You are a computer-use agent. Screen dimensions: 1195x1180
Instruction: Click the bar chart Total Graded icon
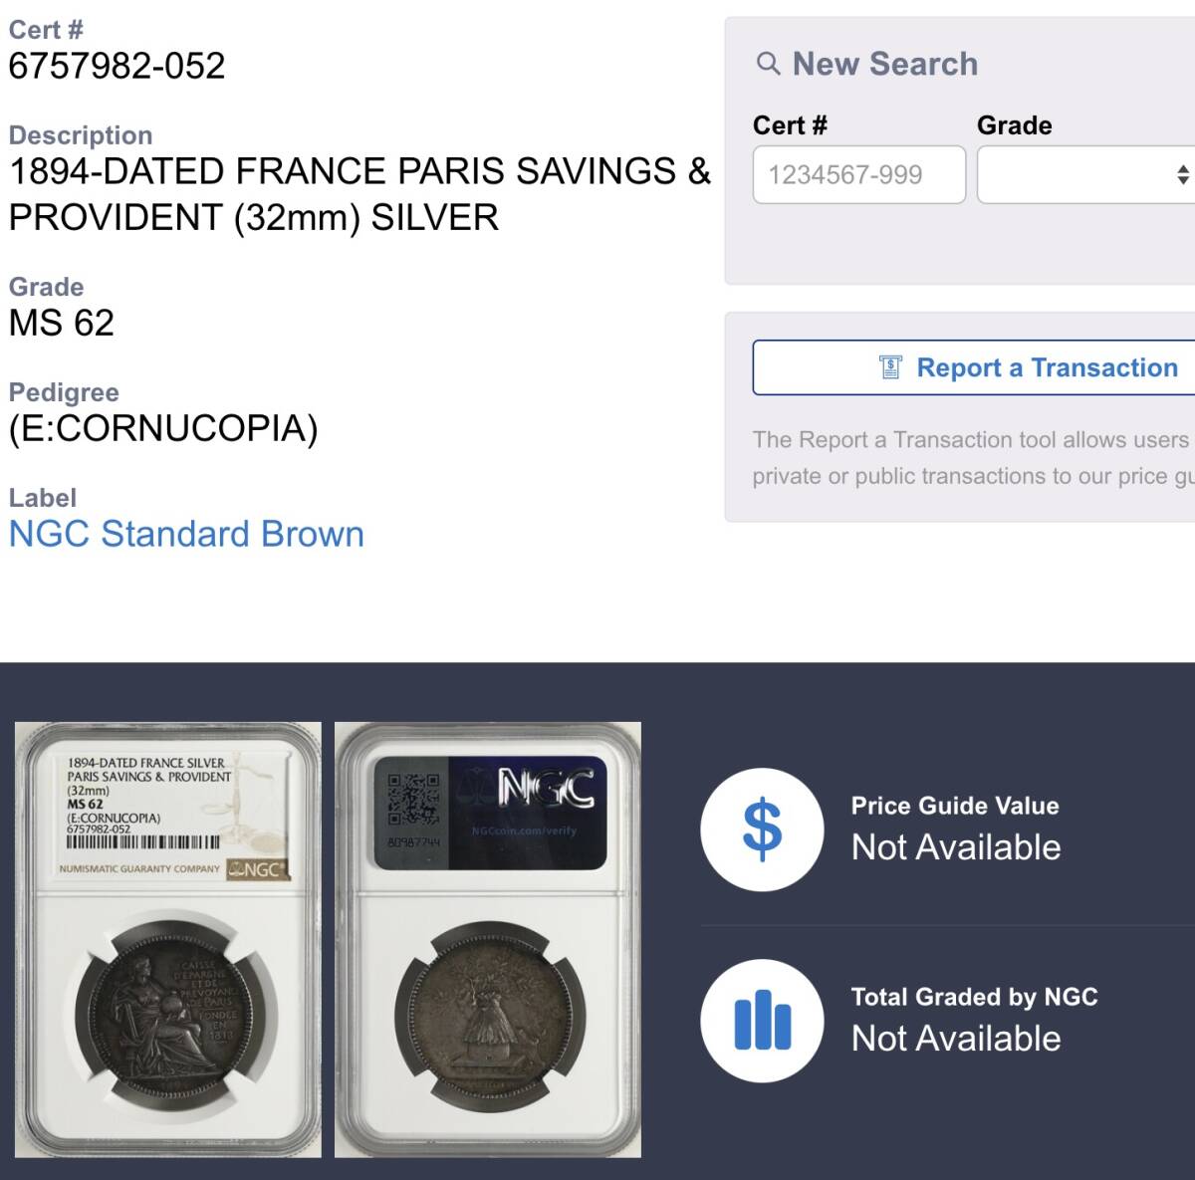pos(762,1021)
